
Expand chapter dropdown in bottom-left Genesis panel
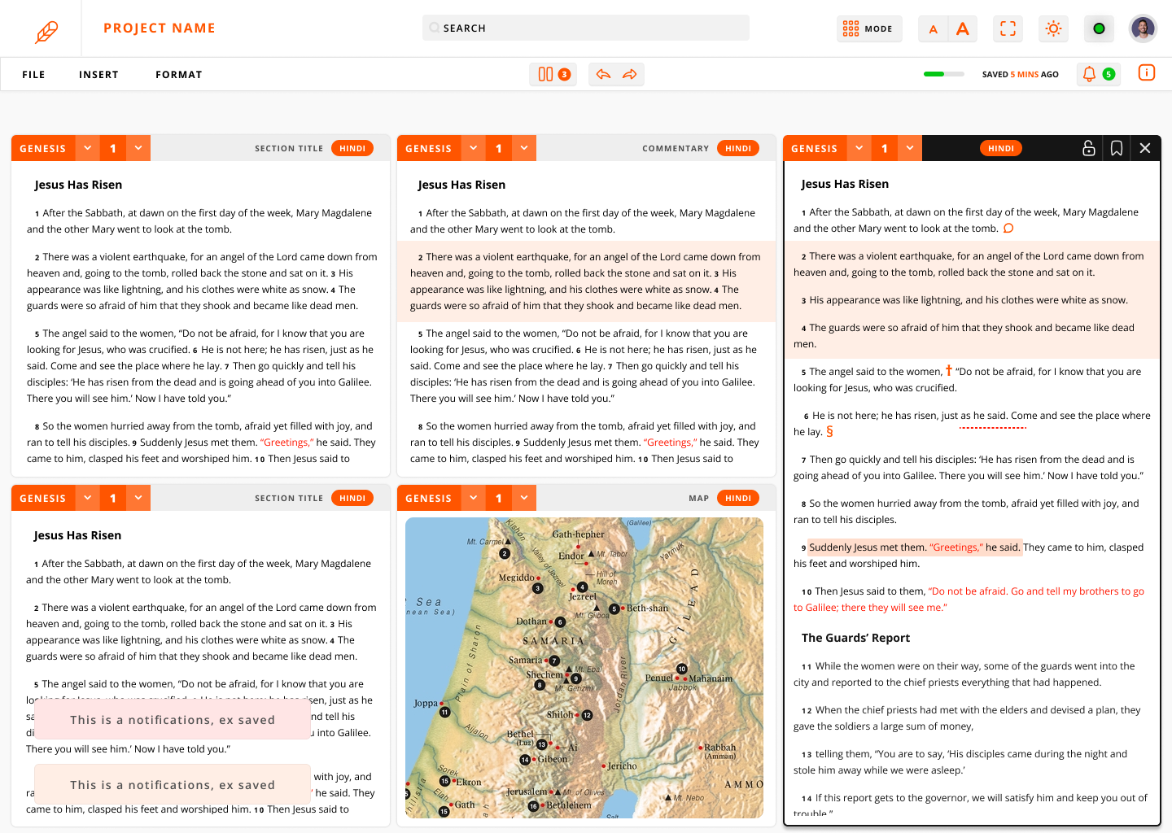coord(138,498)
